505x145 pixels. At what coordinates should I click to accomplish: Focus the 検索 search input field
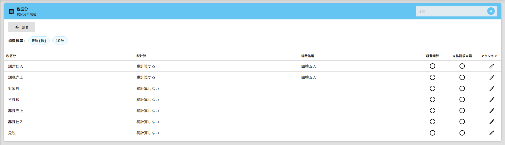[451, 12]
